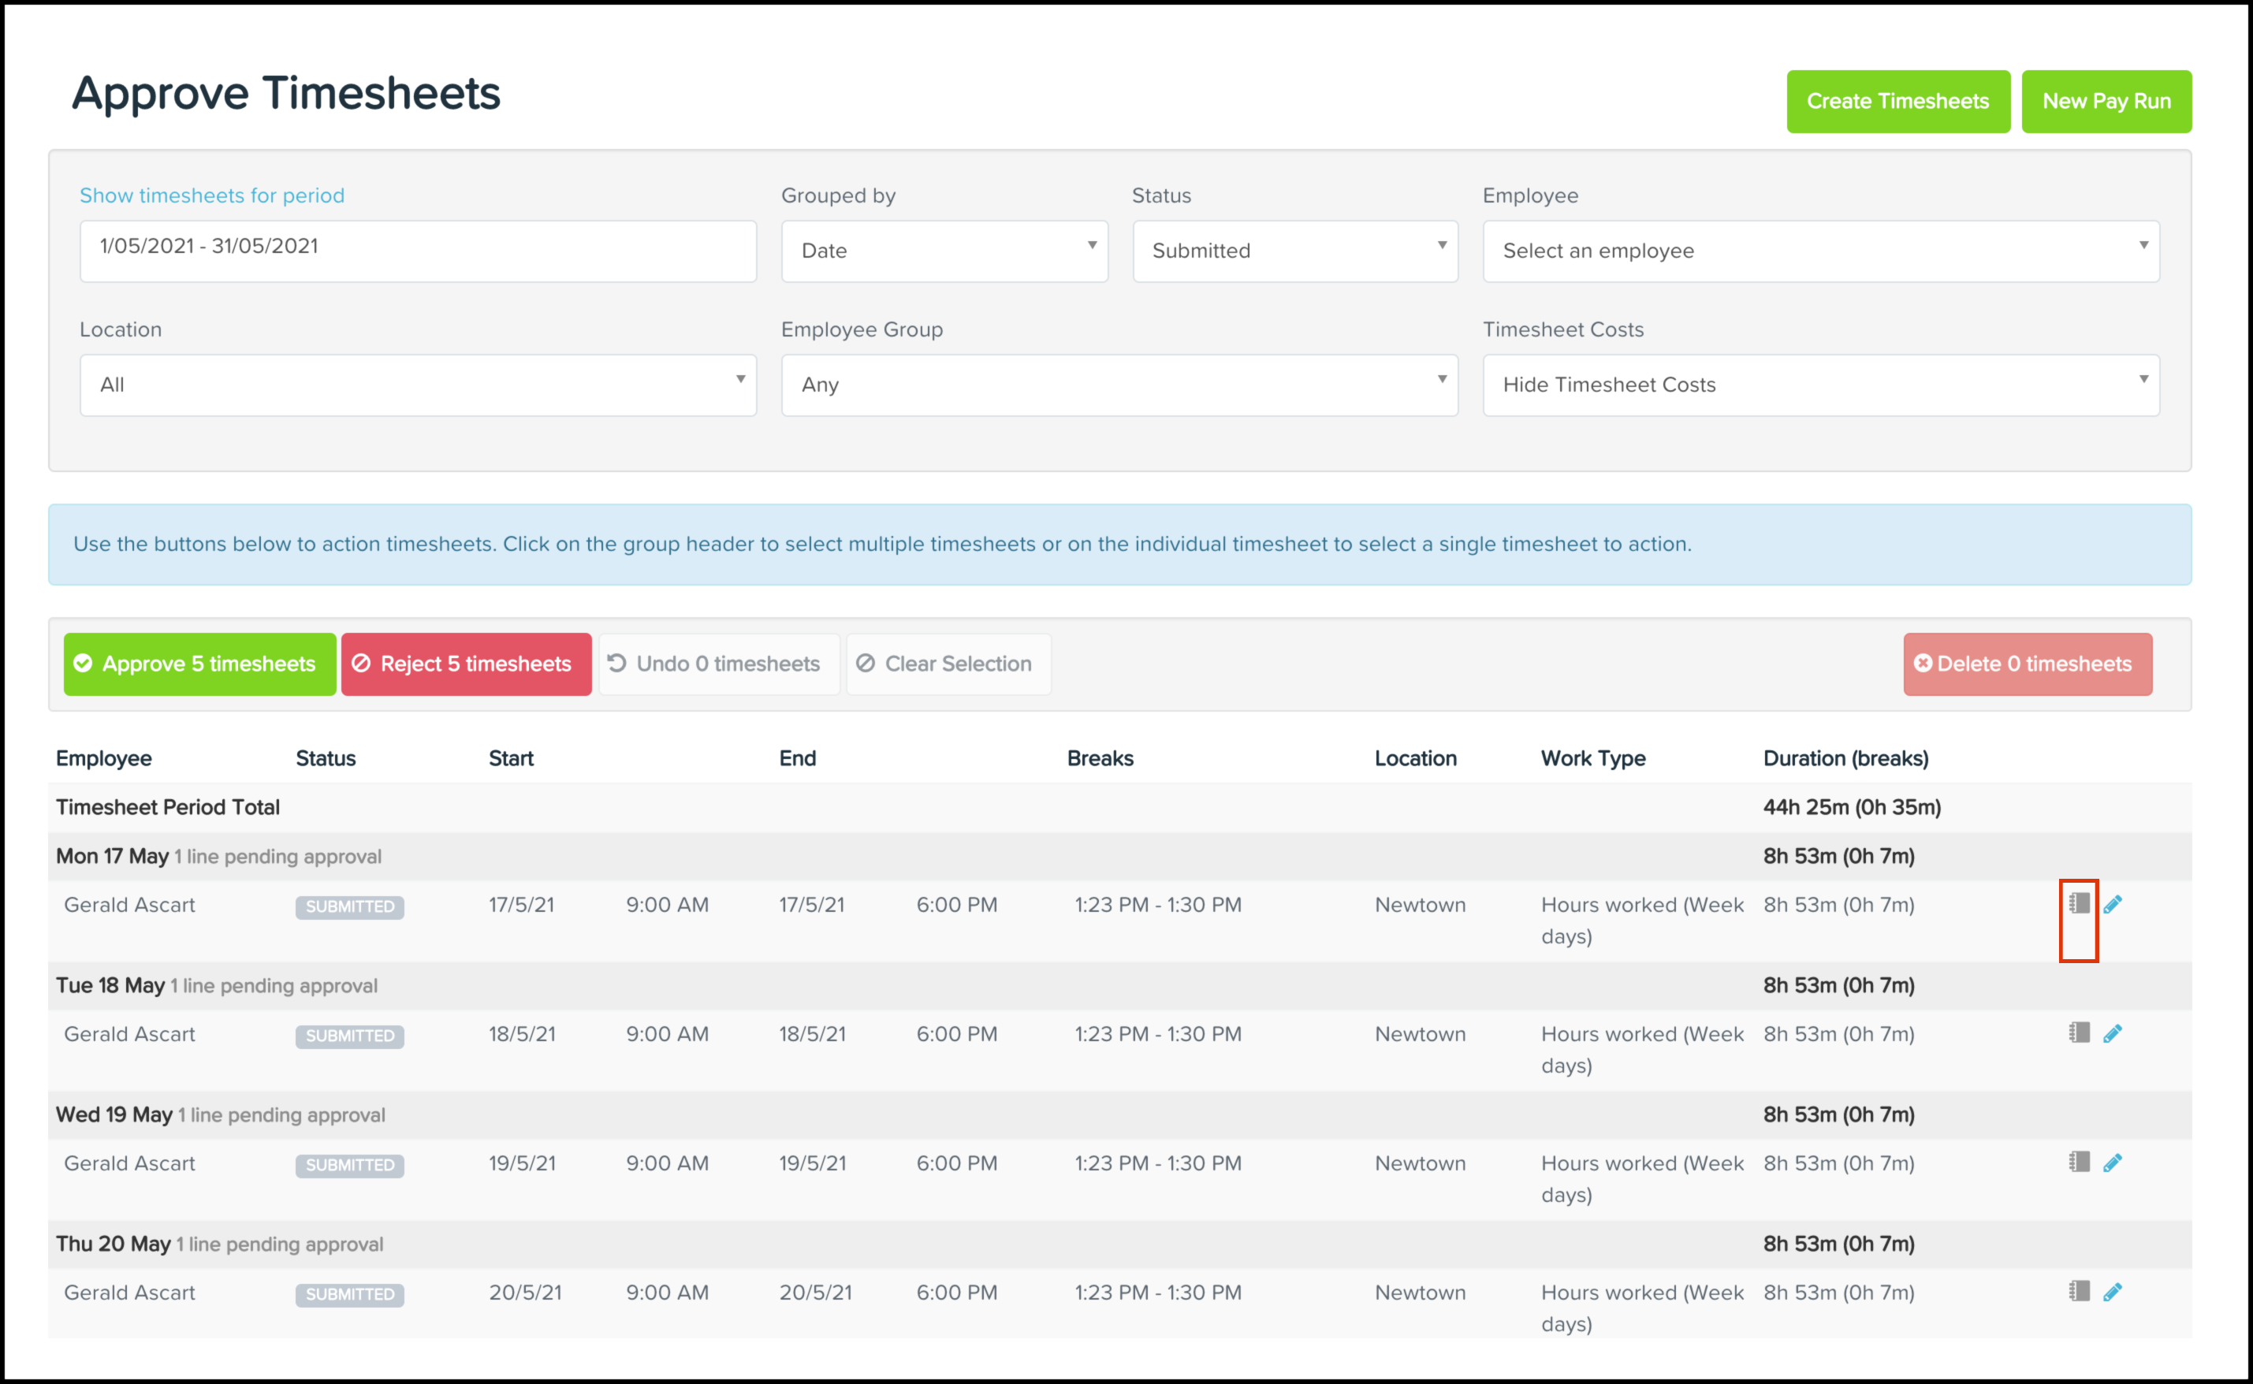Click the timesheet period date range field

click(418, 247)
